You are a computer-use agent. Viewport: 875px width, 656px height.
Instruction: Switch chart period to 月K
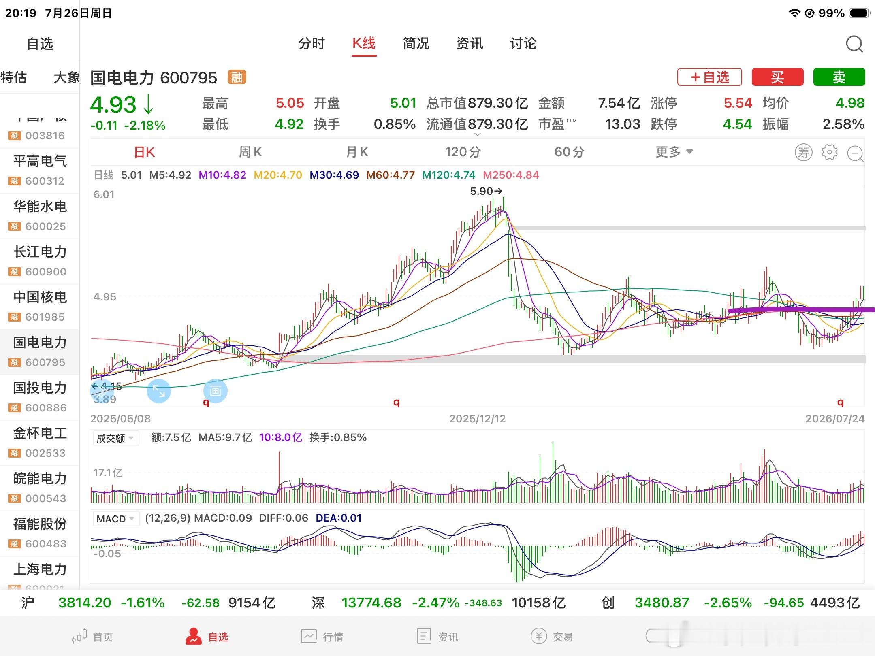(x=357, y=152)
